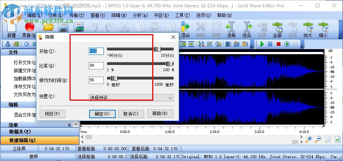Click the zoom in magnifier below waveform
The image size is (343, 161).
(x=309, y=139)
